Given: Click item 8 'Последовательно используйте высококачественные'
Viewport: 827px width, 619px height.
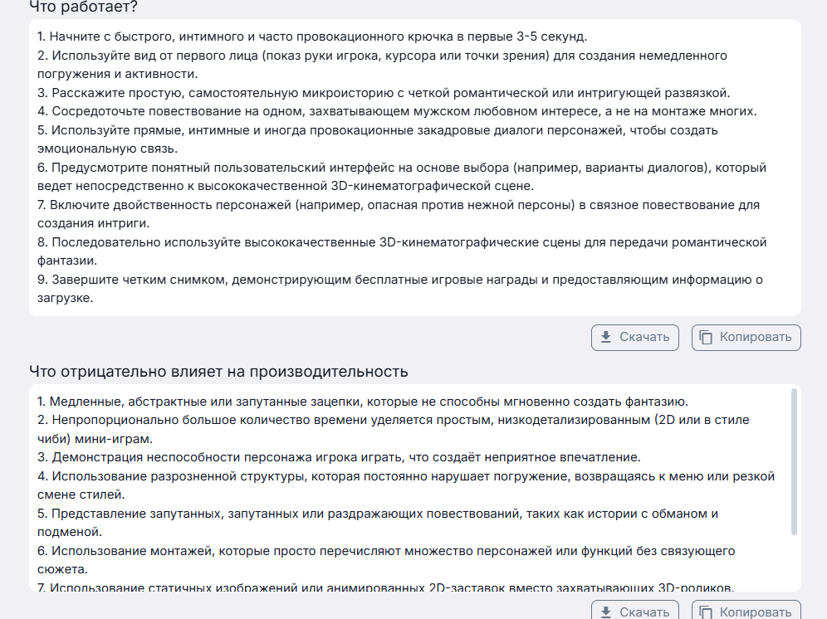Looking at the screenshot, I should click(401, 251).
